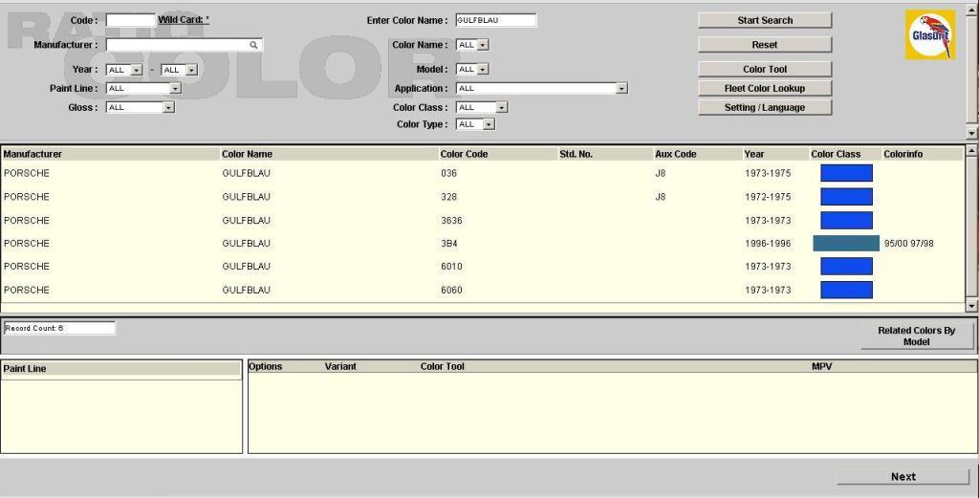
Task: Click results list scroll down arrow
Action: (x=971, y=306)
